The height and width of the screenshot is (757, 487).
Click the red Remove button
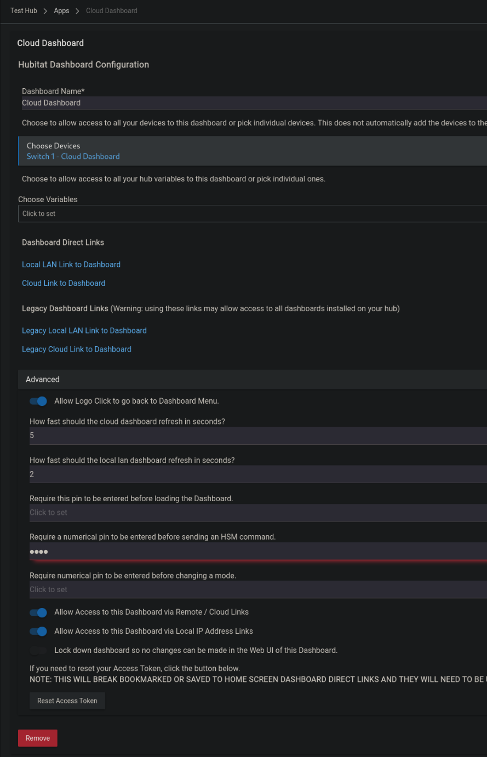(38, 738)
